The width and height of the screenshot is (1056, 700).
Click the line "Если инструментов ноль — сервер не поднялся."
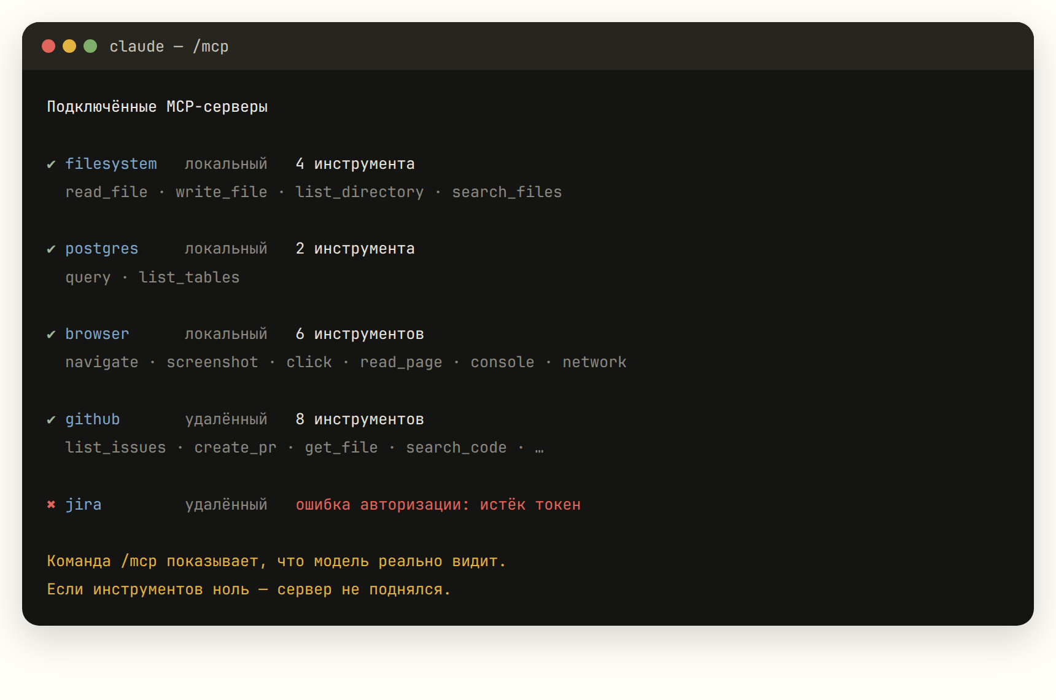pos(249,589)
